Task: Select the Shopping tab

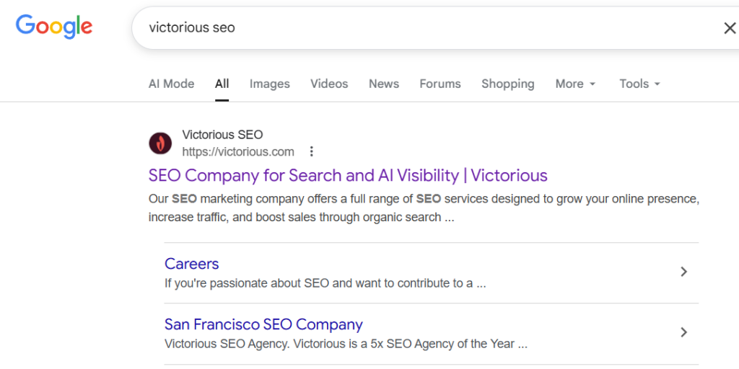Action: [508, 84]
